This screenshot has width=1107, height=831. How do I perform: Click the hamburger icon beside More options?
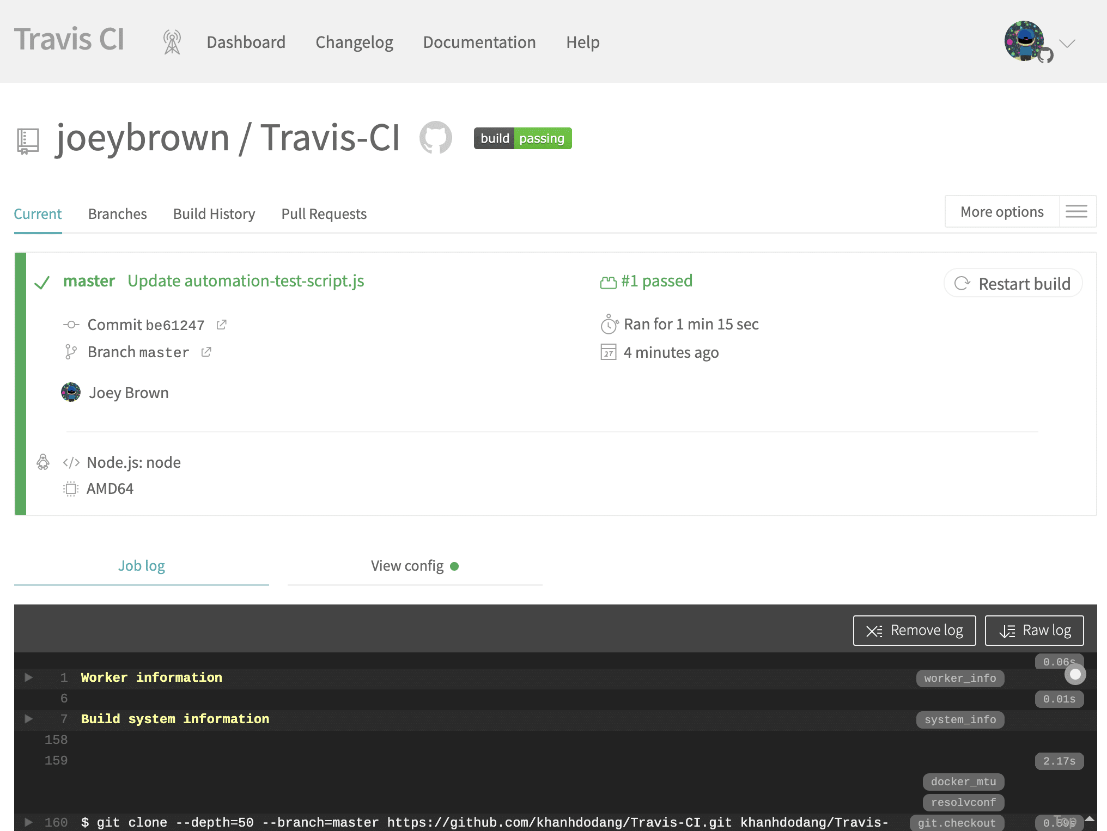[1076, 211]
